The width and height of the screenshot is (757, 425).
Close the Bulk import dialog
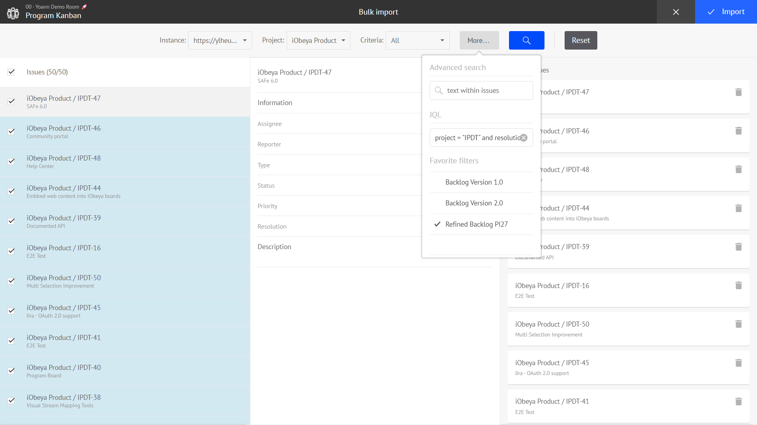(x=676, y=12)
